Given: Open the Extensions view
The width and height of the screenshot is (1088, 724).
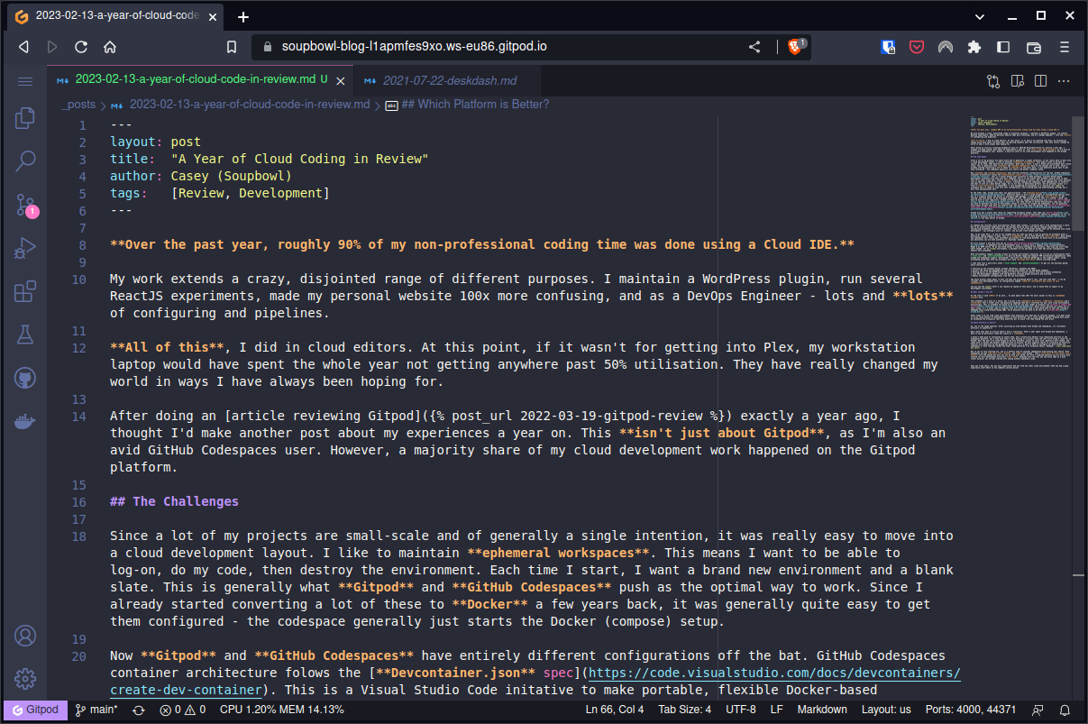Looking at the screenshot, I should click(25, 292).
